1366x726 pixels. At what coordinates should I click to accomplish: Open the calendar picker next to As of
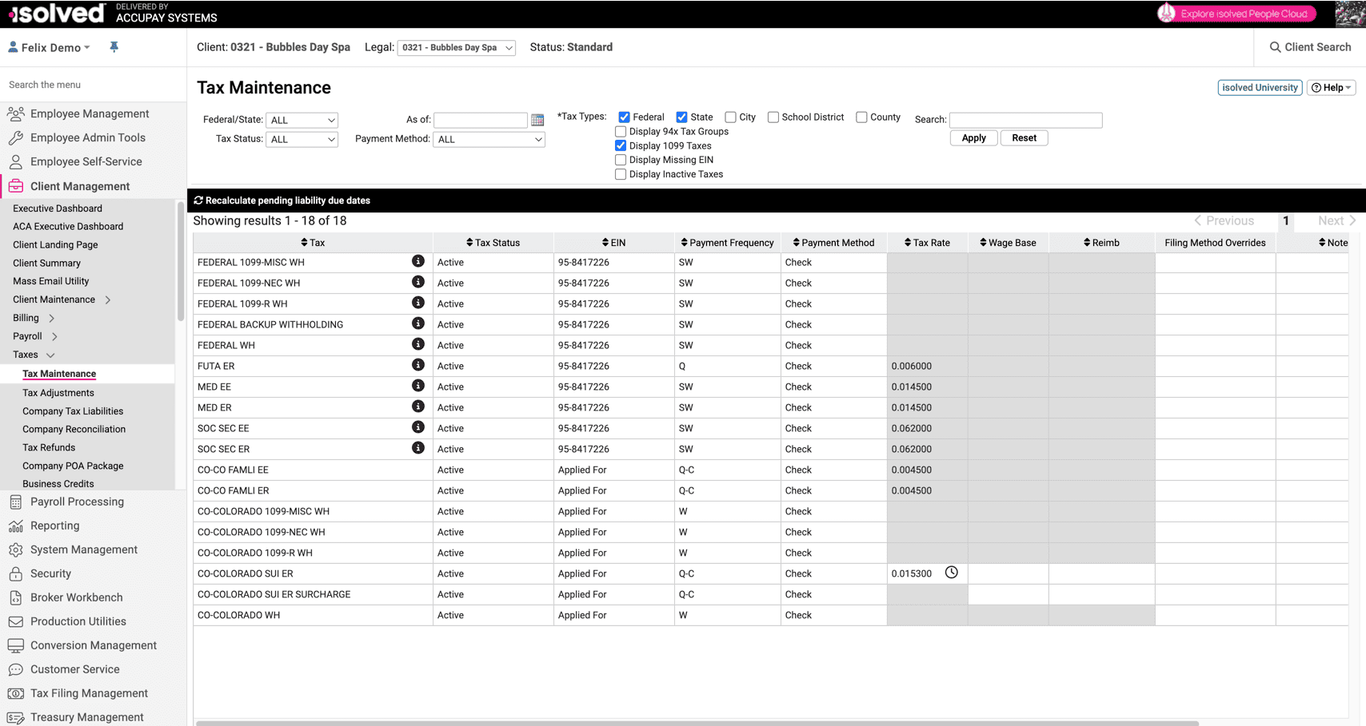537,119
